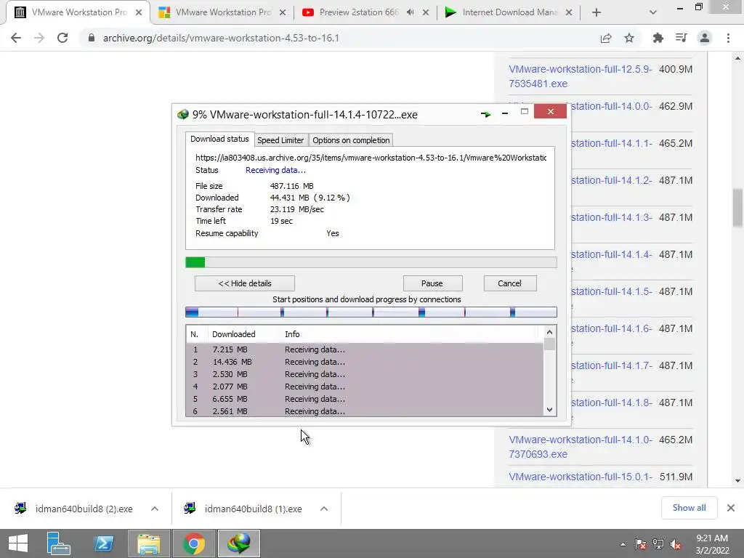Image resolution: width=744 pixels, height=558 pixels.
Task: Open the Chrome three-dot menu
Action: coord(728,38)
